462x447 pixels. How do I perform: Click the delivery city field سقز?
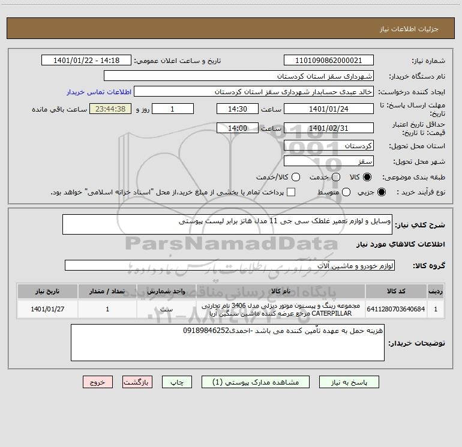(x=329, y=161)
